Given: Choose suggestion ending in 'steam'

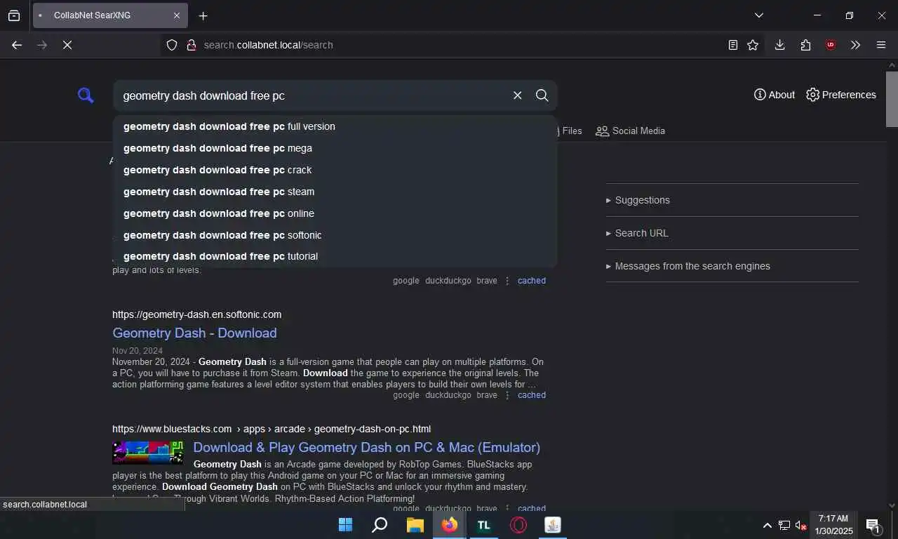Looking at the screenshot, I should (335, 192).
